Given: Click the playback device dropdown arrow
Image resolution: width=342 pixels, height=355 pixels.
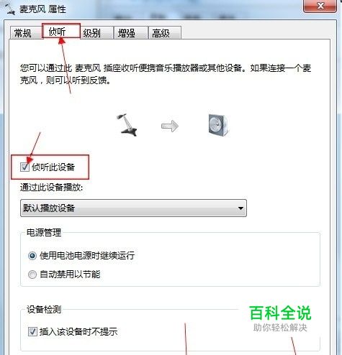Looking at the screenshot, I should click(240, 208).
